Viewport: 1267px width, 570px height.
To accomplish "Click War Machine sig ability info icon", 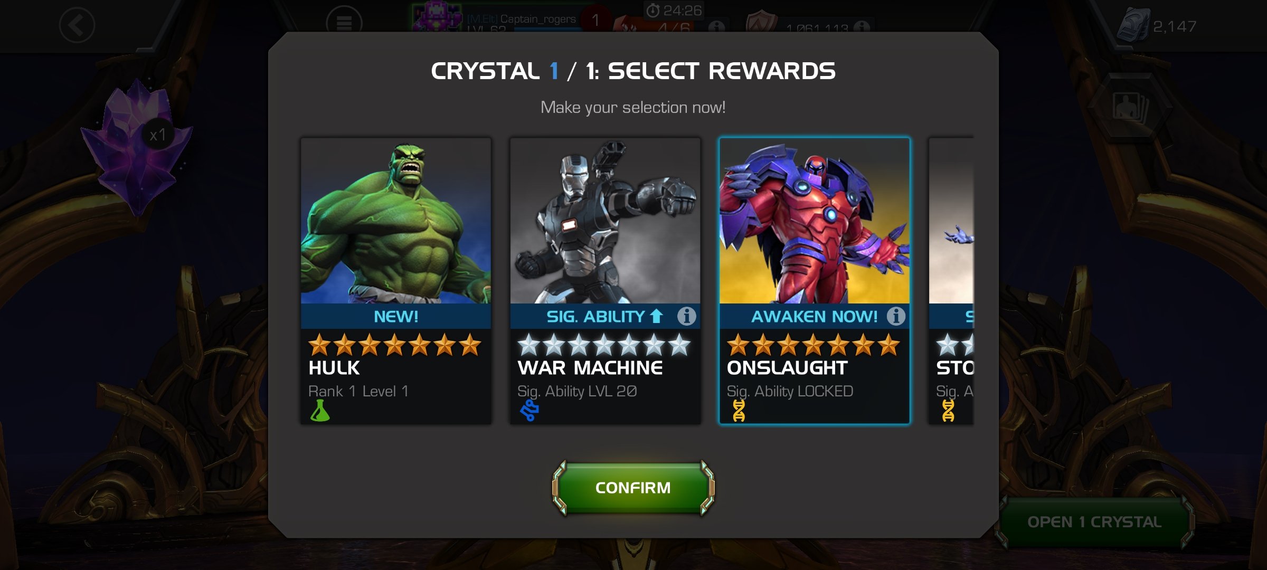I will (686, 316).
